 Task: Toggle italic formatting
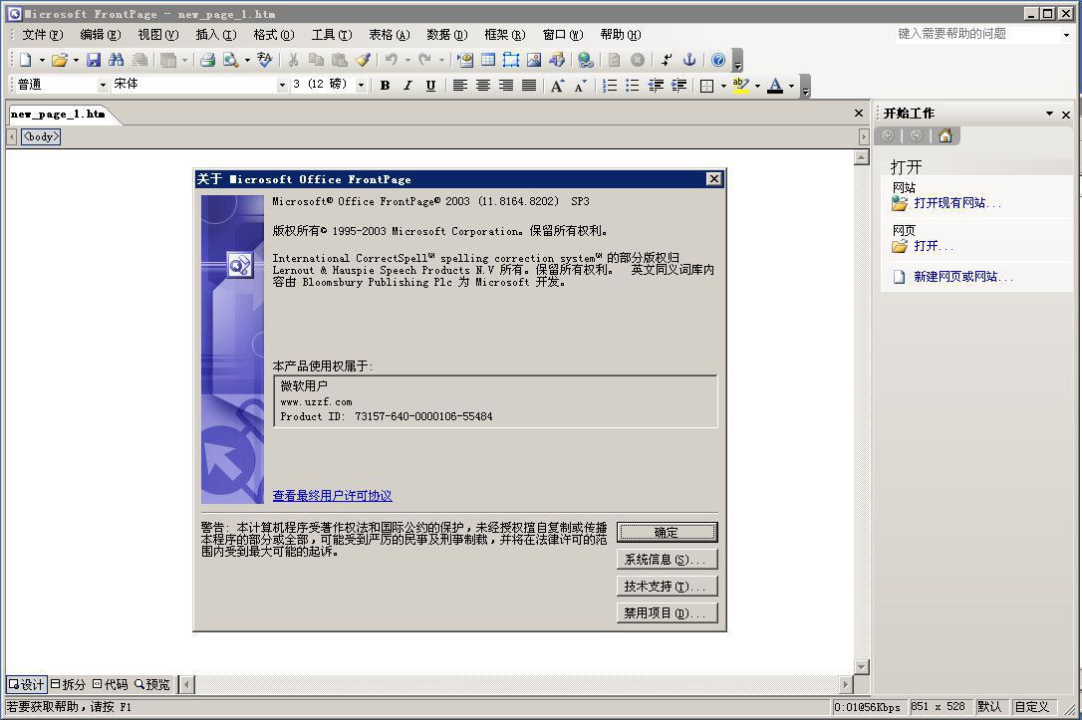coord(407,86)
